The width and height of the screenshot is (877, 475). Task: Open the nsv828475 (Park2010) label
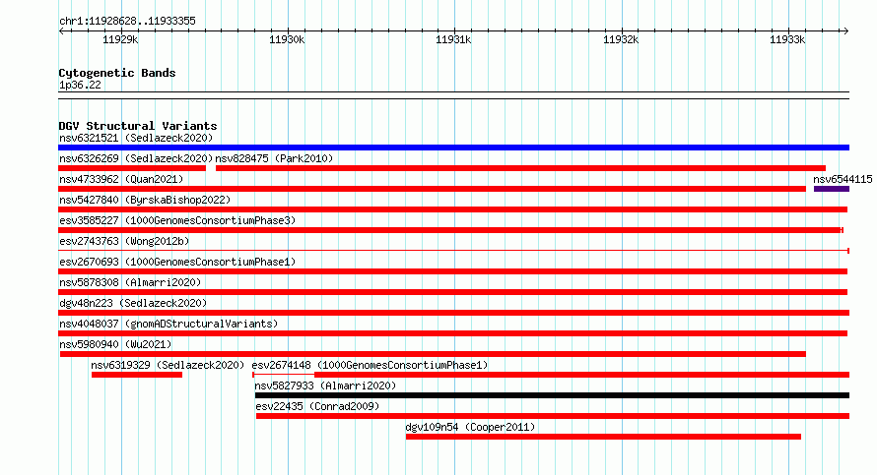[x=274, y=158]
